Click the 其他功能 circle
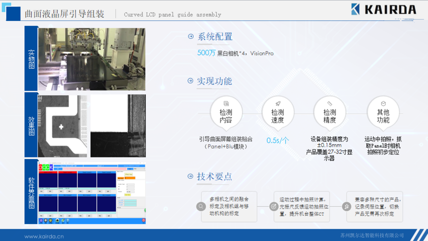Screen dimensions: 428x241 click(383, 113)
